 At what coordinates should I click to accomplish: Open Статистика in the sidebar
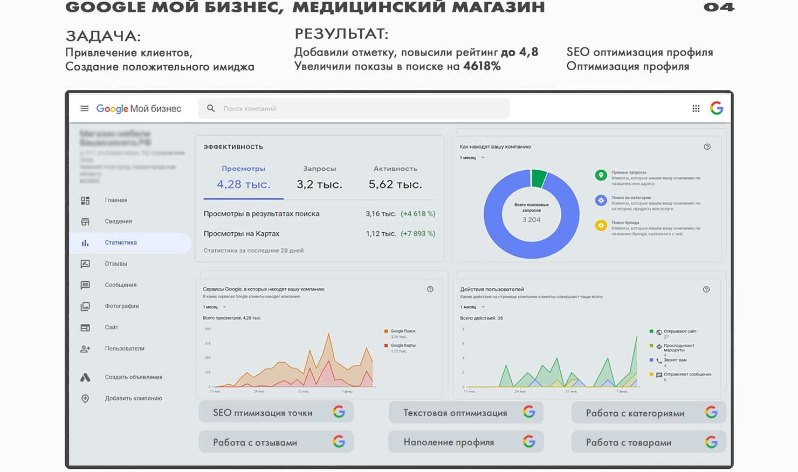(x=130, y=243)
